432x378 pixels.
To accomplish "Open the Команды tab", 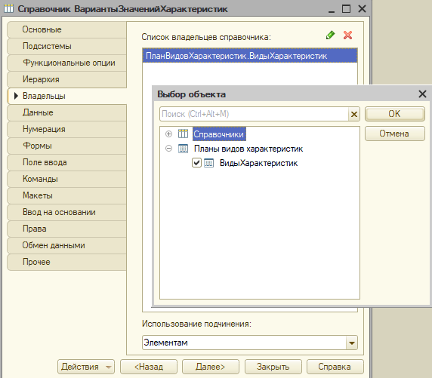I will pyautogui.click(x=67, y=179).
